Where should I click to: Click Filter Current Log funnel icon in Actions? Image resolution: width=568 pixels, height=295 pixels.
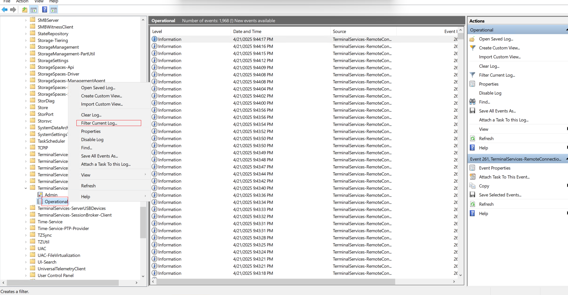click(472, 75)
